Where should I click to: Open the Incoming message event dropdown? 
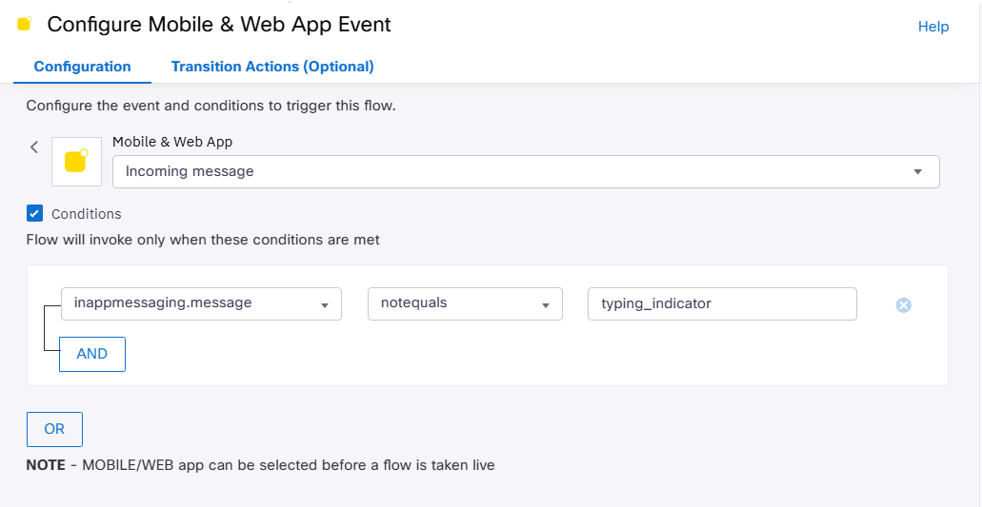click(x=526, y=172)
